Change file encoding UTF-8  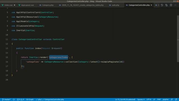pyautogui.click(x=149, y=100)
